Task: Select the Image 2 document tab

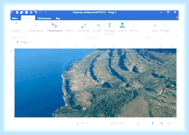Action: [24, 42]
